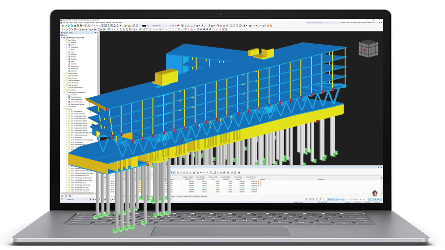Click the Comment column header
This screenshot has height=250, width=445.
[321, 179]
